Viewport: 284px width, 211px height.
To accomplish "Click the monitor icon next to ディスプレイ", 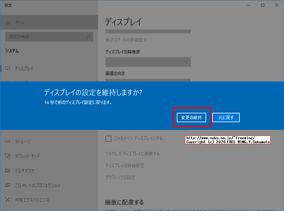I will [8, 68].
